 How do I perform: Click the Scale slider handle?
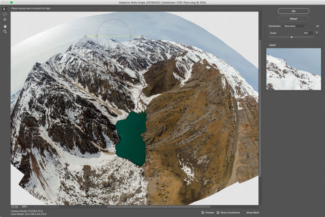[x=291, y=37]
